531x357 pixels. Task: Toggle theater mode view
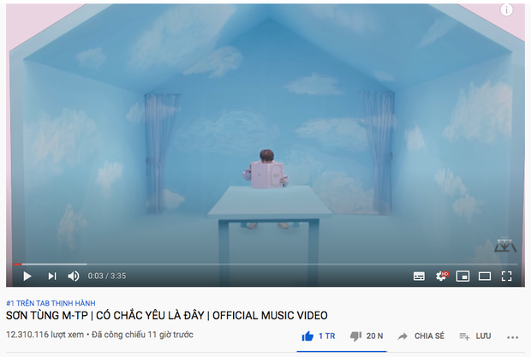[485, 277]
